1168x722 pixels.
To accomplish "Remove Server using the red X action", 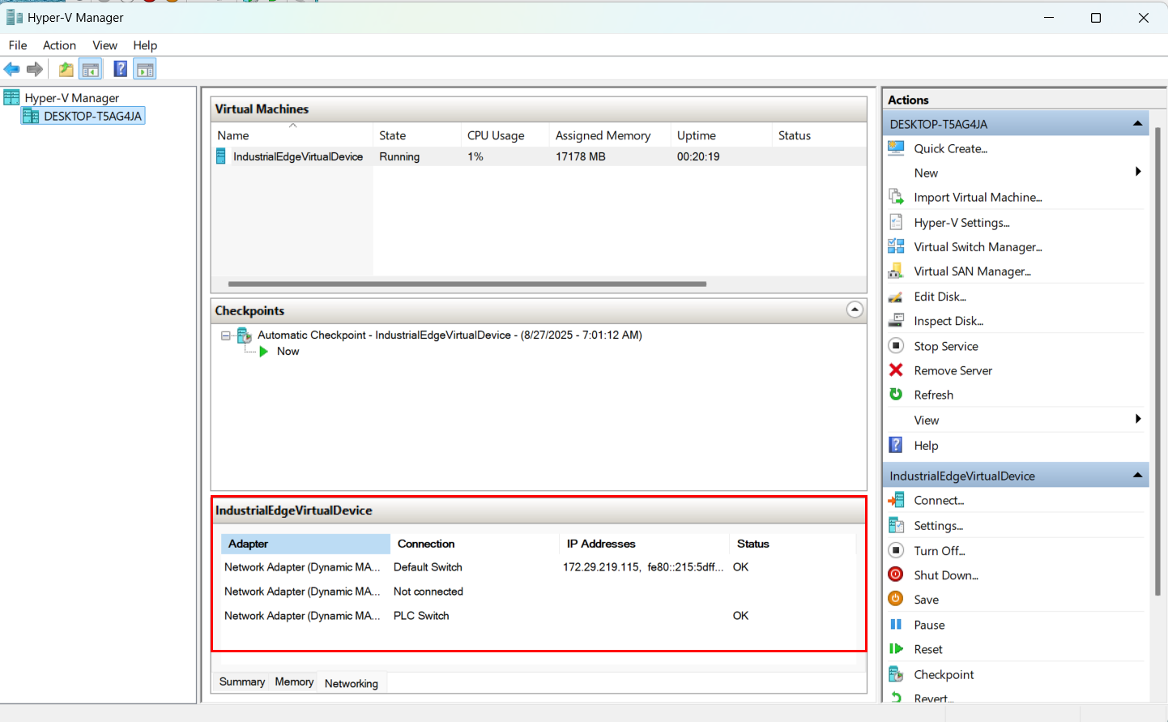I will click(953, 370).
